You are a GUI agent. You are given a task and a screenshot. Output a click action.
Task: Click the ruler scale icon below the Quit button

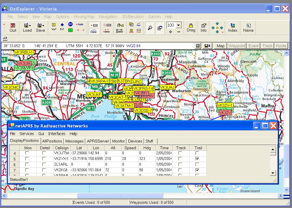(x=5, y=39)
